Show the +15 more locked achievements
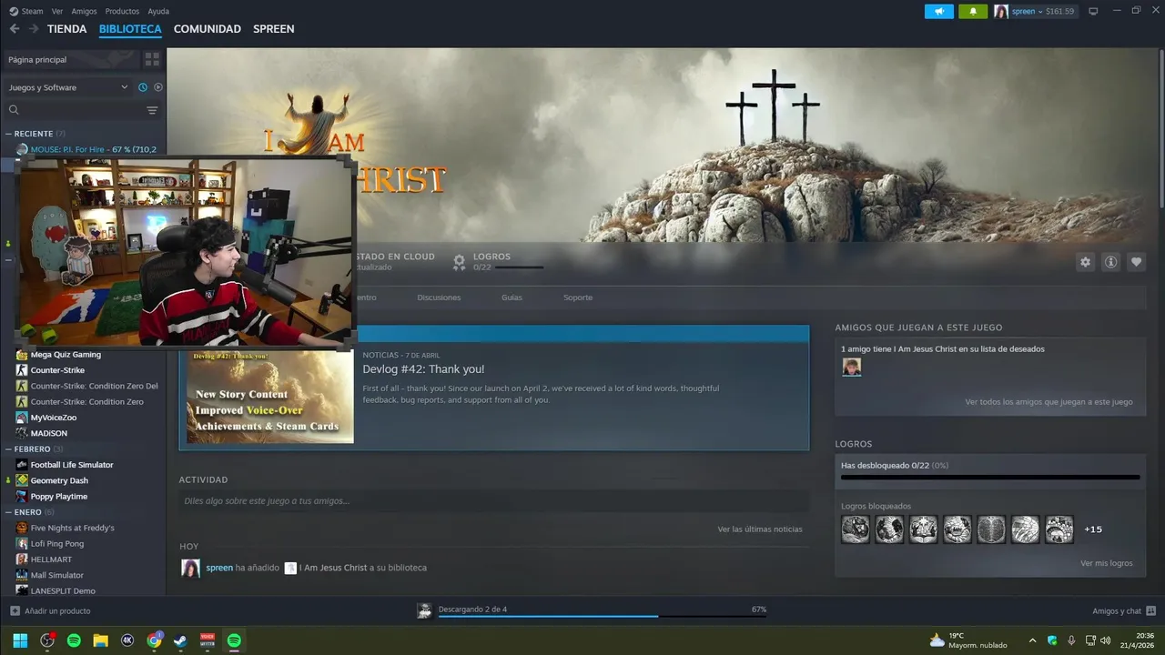Image resolution: width=1165 pixels, height=655 pixels. click(1093, 529)
